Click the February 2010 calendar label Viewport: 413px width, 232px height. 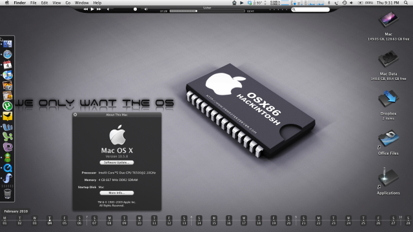16,211
